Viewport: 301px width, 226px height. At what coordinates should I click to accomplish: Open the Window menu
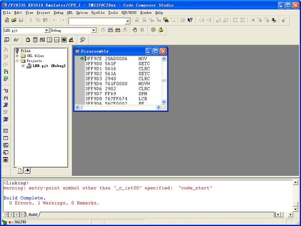tap(146, 12)
